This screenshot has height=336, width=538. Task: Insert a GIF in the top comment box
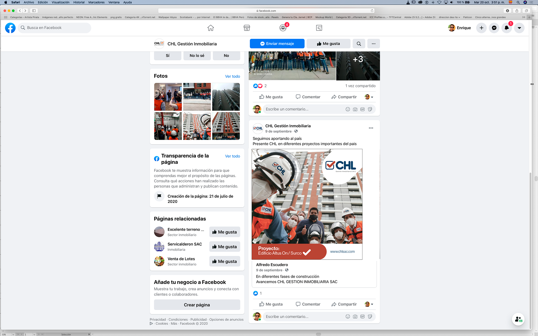pos(362,109)
